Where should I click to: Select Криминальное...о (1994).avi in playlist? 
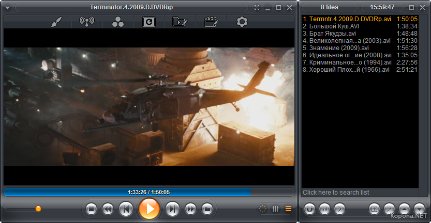[360, 62]
